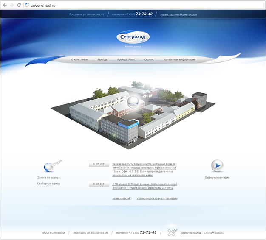This screenshot has width=266, height=240.
Task: Click the browser forward arrow
Action: [x=12, y=5]
